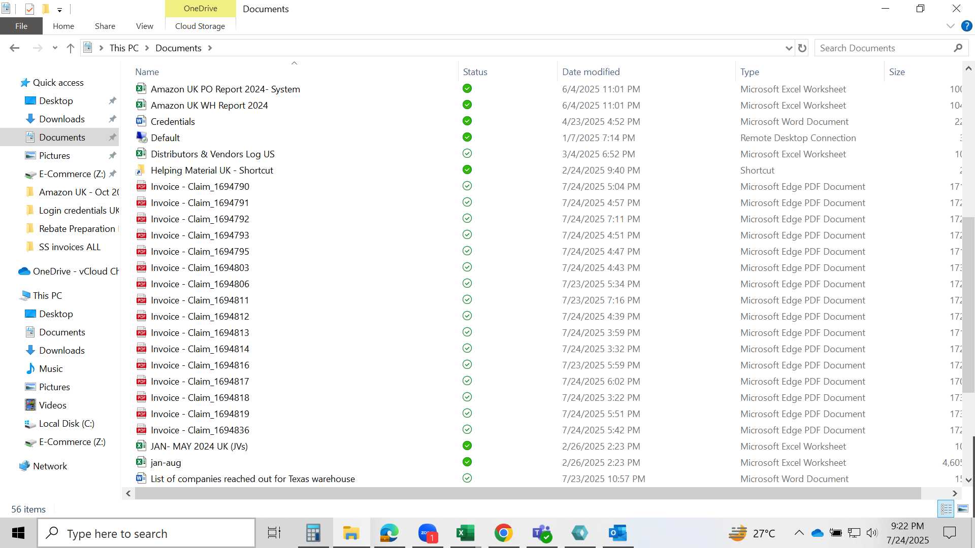Viewport: 975px width, 548px height.
Task: Expand the chevron after This PC breadcrumb
Action: tap(147, 48)
